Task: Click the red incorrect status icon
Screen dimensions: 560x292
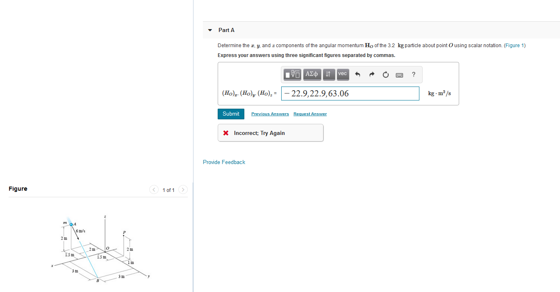Action: (226, 132)
